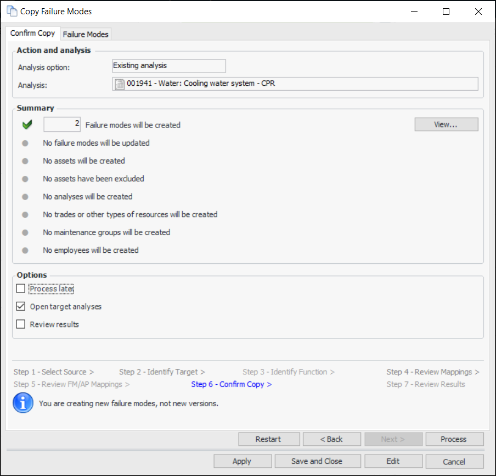Click grey bullet beside 'No employees will be created'
496x476 pixels.
click(x=25, y=251)
